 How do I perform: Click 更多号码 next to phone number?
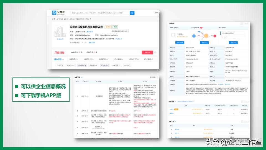[90, 32]
